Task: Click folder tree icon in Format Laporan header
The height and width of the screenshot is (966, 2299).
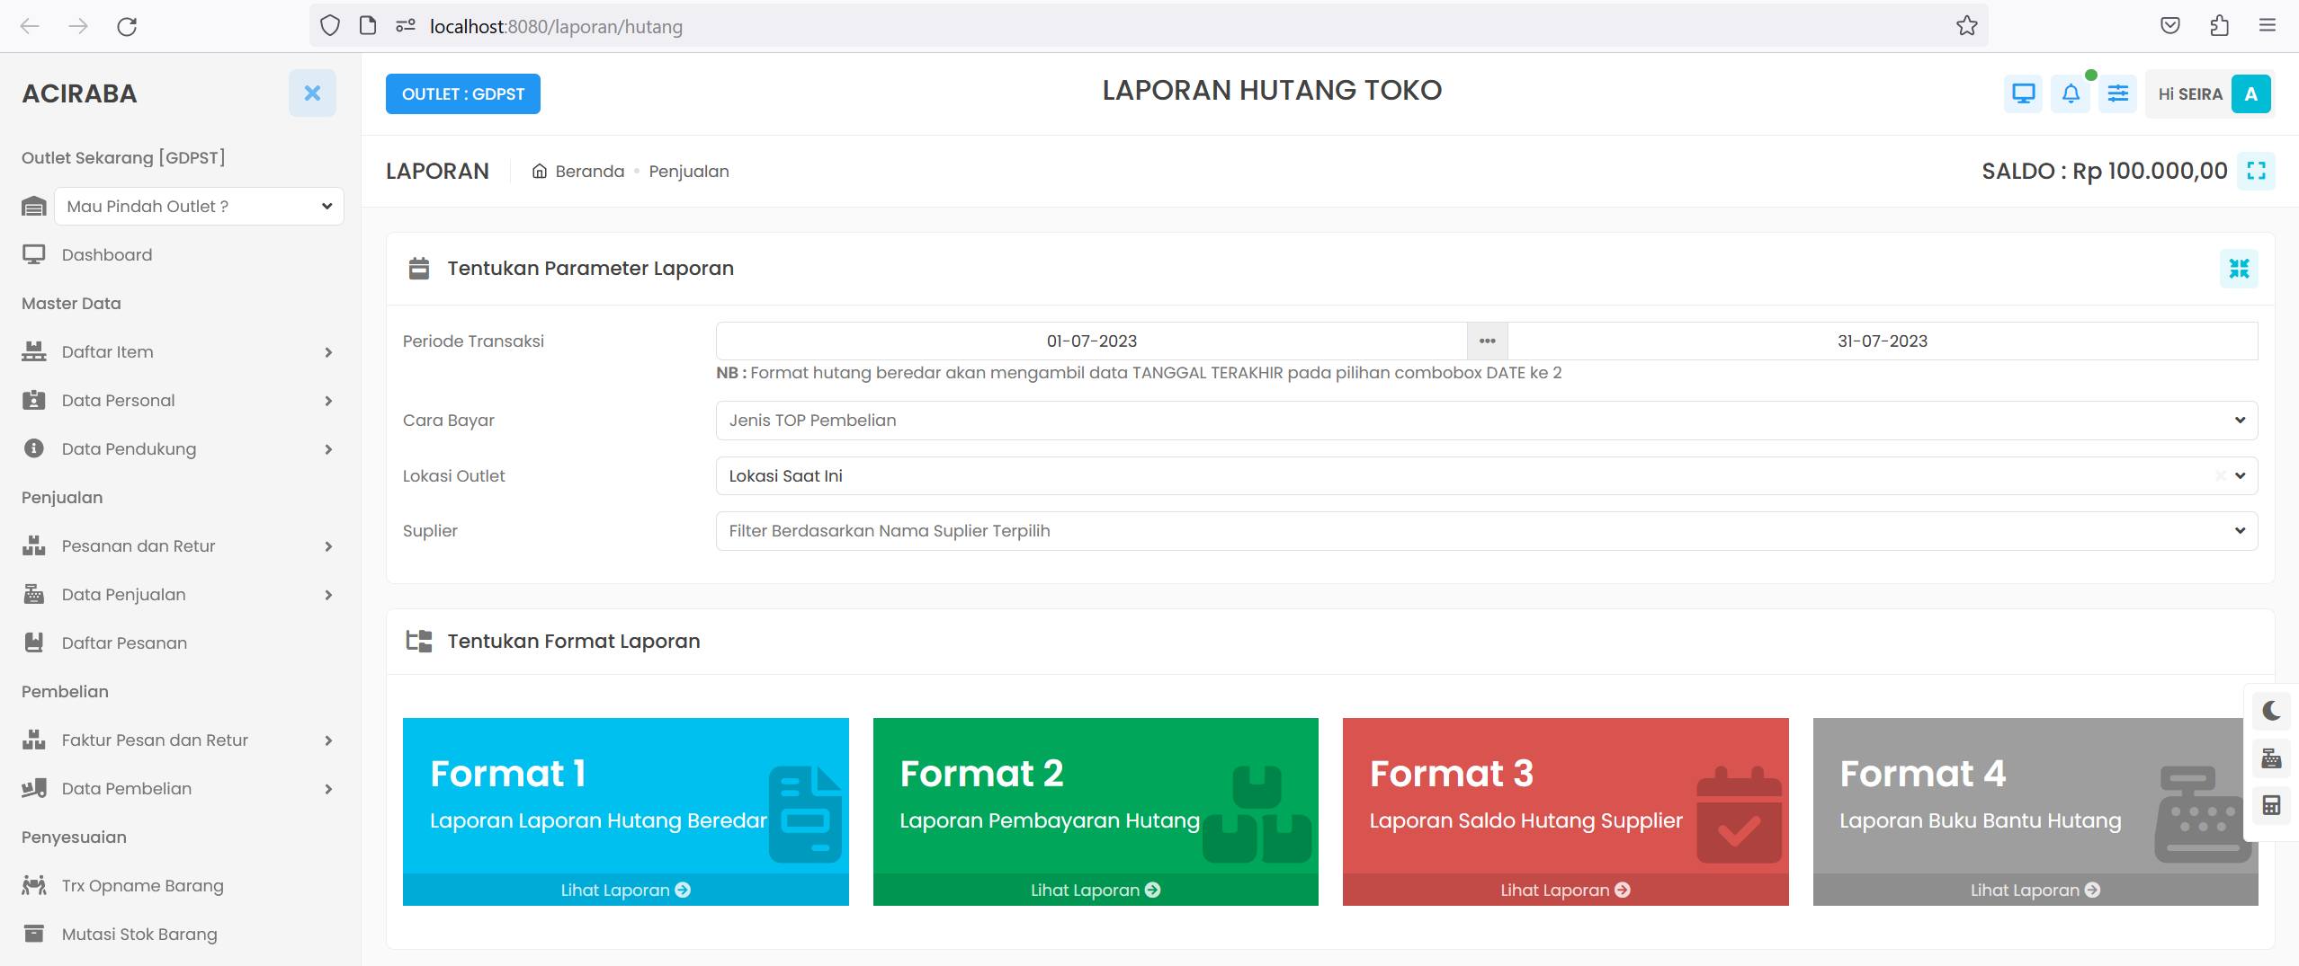Action: [419, 641]
